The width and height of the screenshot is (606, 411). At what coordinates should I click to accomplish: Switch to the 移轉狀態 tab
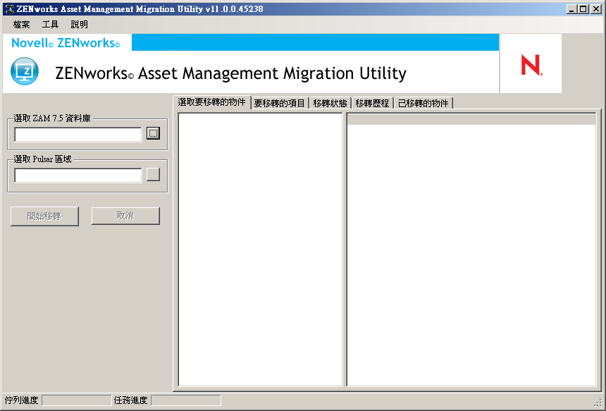click(x=330, y=103)
